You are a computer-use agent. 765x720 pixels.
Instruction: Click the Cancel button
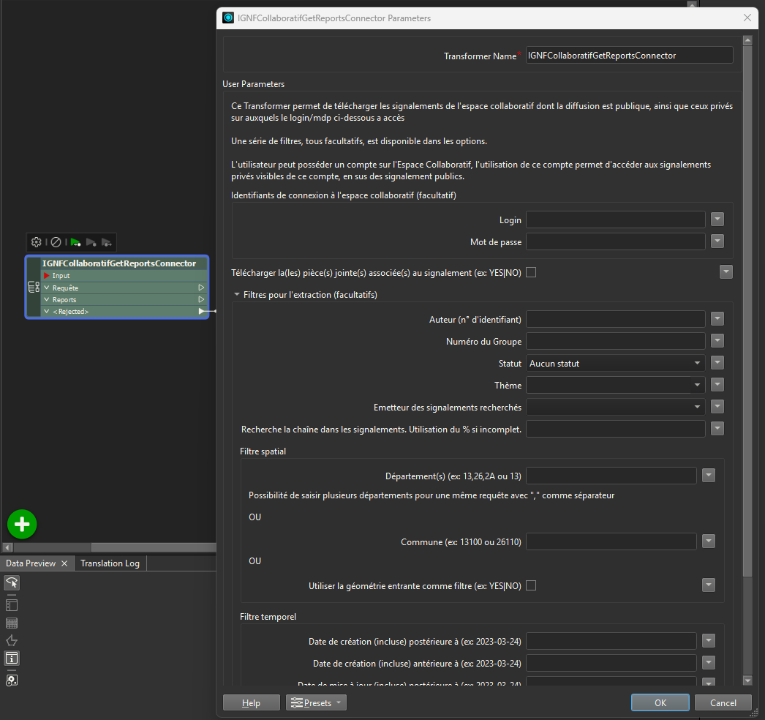(723, 702)
